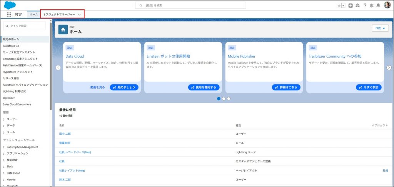Image resolution: width=394 pixels, height=187 pixels.
Task: Open the 作成 dropdown button
Action: tap(380, 28)
